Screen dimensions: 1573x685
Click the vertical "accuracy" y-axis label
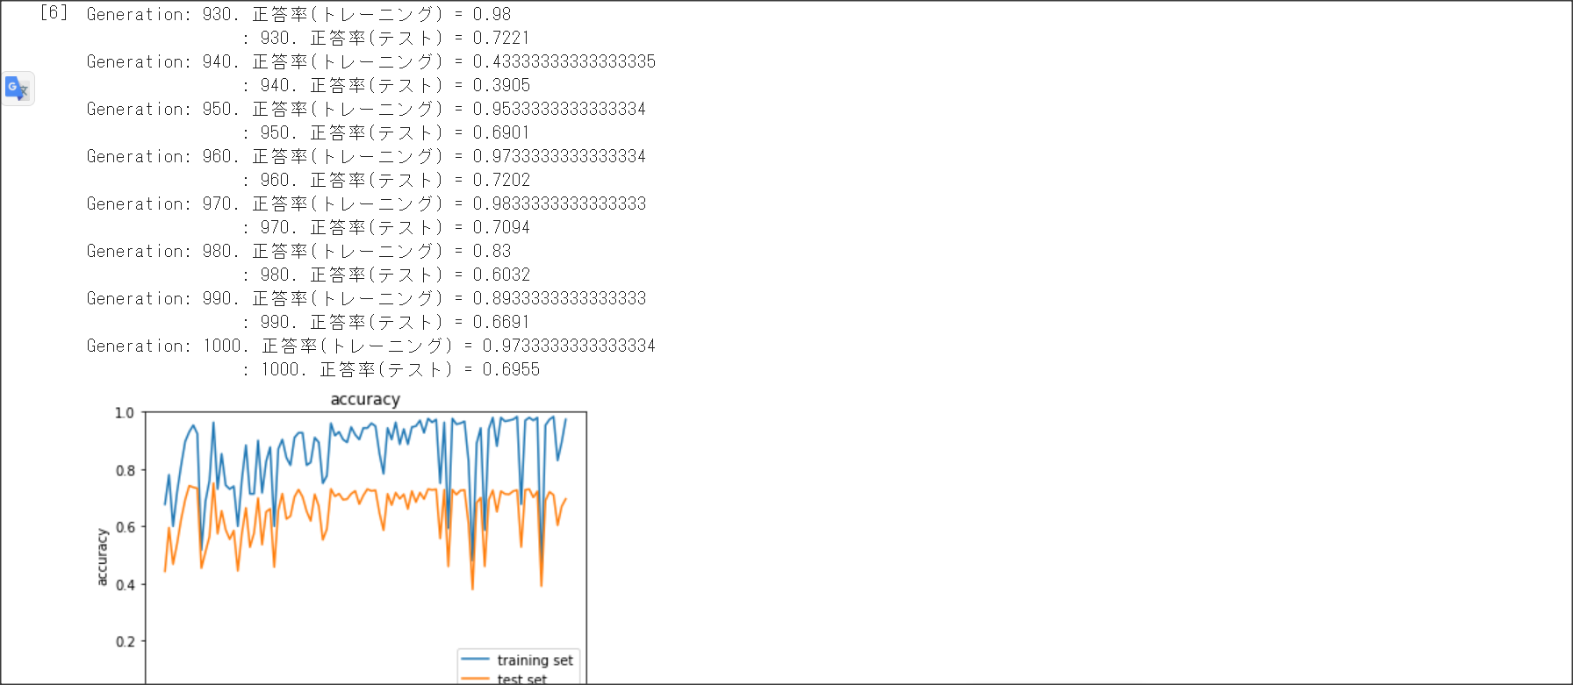[x=102, y=557]
